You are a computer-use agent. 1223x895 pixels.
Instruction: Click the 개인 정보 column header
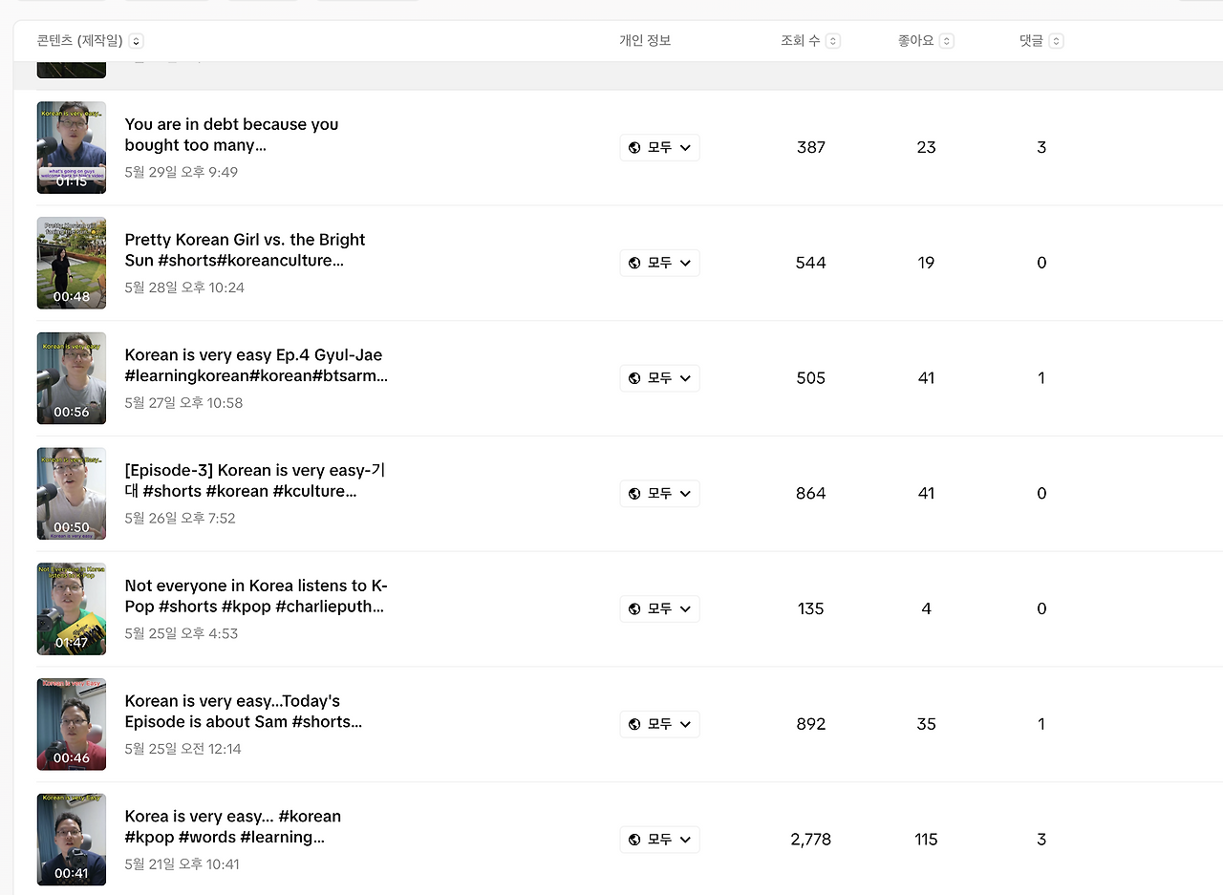click(x=645, y=41)
